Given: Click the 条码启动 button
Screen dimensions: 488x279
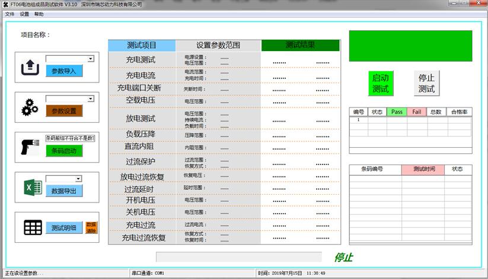Looking at the screenshot, I should 64,151.
